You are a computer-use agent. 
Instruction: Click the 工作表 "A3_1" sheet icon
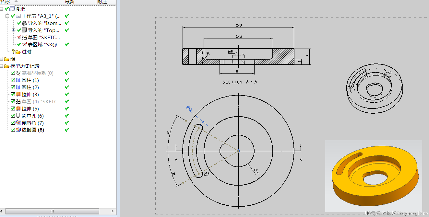point(18,16)
